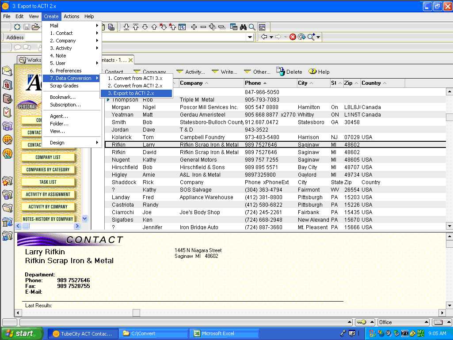Click the Refresh icon in navigation bar
Image resolution: width=453 pixels, height=340 pixels.
click(x=301, y=37)
